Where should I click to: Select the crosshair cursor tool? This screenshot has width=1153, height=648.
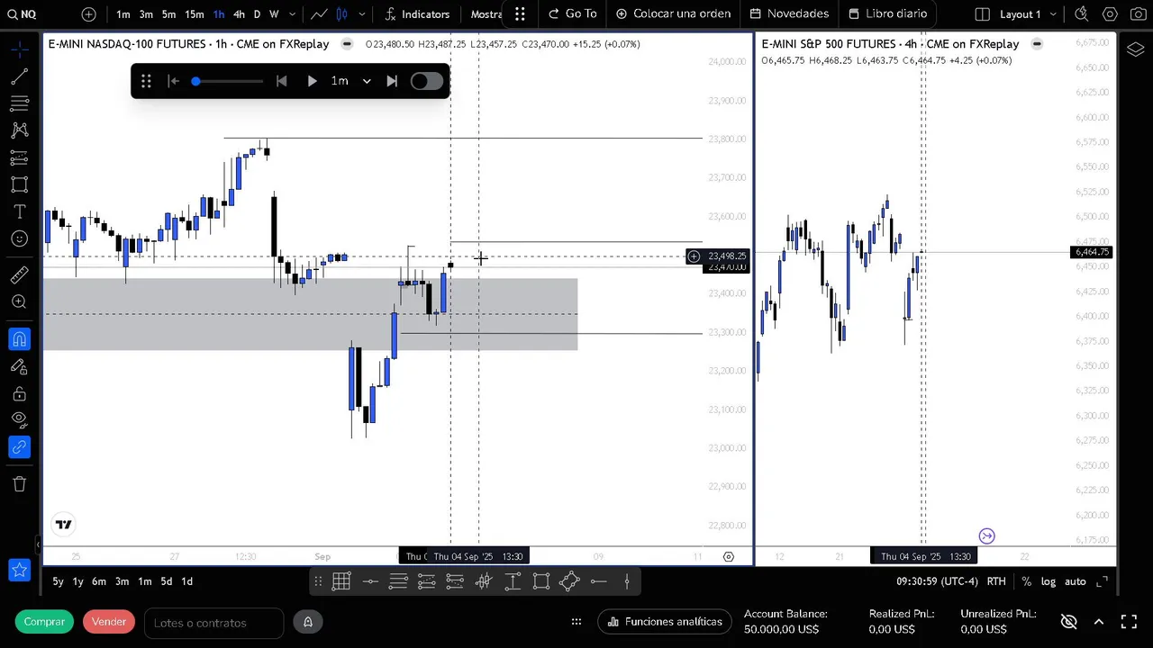click(x=19, y=49)
